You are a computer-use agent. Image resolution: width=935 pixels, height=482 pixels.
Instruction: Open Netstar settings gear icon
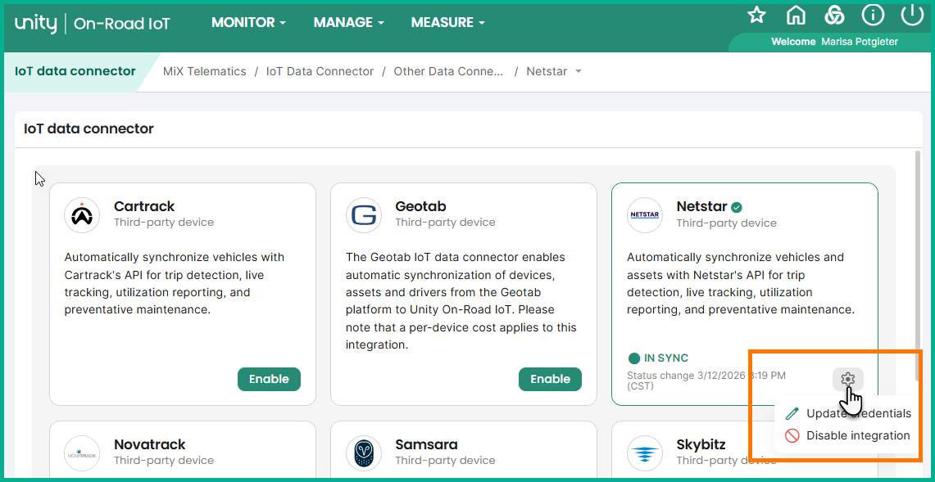pyautogui.click(x=848, y=379)
